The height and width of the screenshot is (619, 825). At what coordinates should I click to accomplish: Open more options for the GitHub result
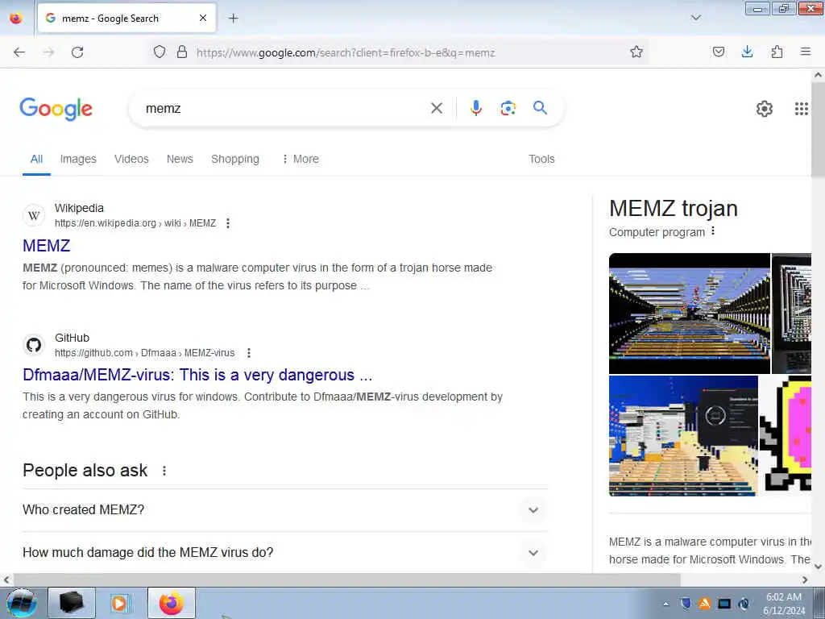pyautogui.click(x=249, y=353)
